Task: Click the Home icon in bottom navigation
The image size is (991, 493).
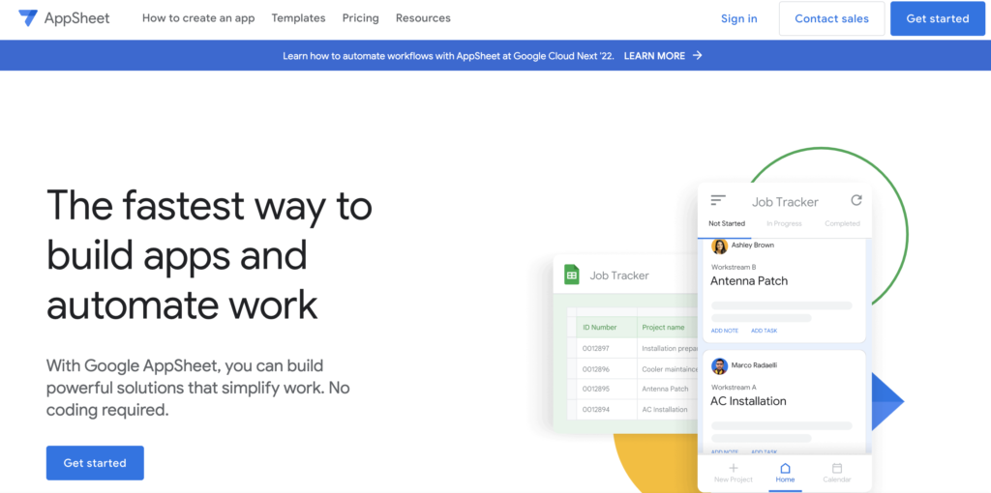Action: [x=785, y=468]
